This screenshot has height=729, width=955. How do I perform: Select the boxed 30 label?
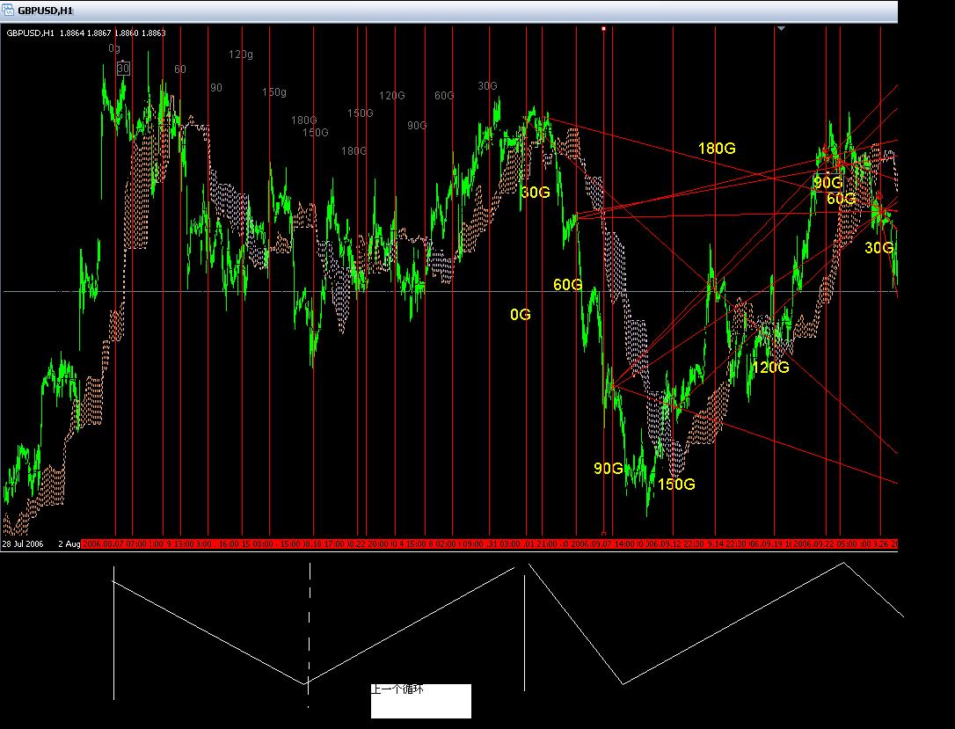(x=123, y=69)
